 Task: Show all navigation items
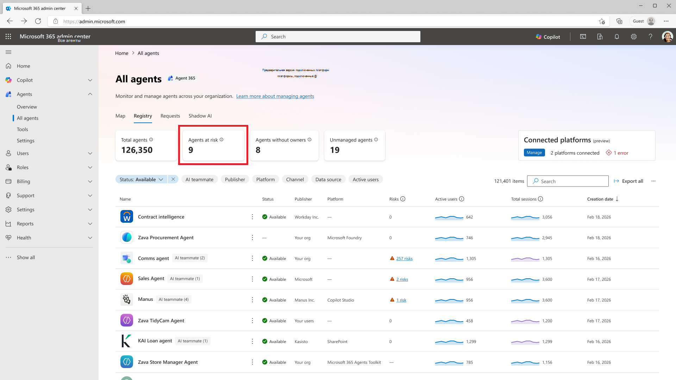(26, 258)
